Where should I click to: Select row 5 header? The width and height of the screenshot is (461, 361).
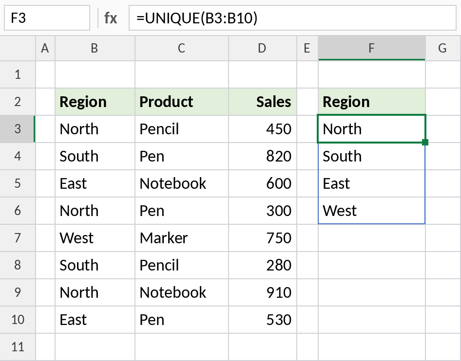coord(18,183)
